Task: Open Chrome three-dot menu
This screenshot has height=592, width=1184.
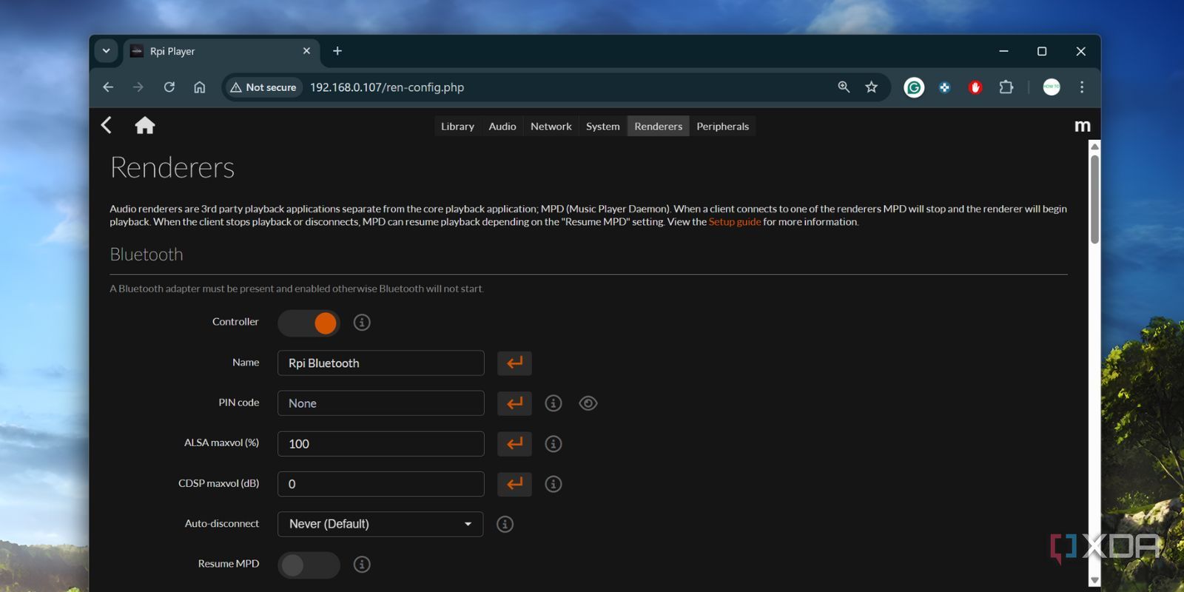Action: pos(1082,87)
